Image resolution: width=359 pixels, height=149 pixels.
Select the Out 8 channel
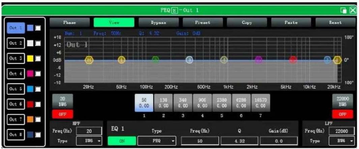coord(16,135)
